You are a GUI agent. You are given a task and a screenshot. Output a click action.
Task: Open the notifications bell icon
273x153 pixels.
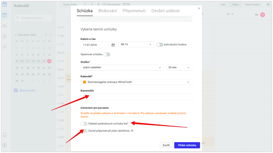(5, 135)
